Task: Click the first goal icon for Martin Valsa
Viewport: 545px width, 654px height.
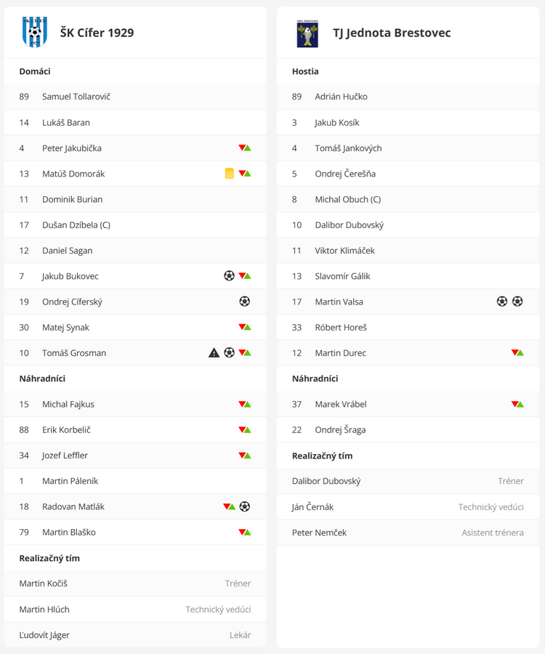Action: pos(502,301)
